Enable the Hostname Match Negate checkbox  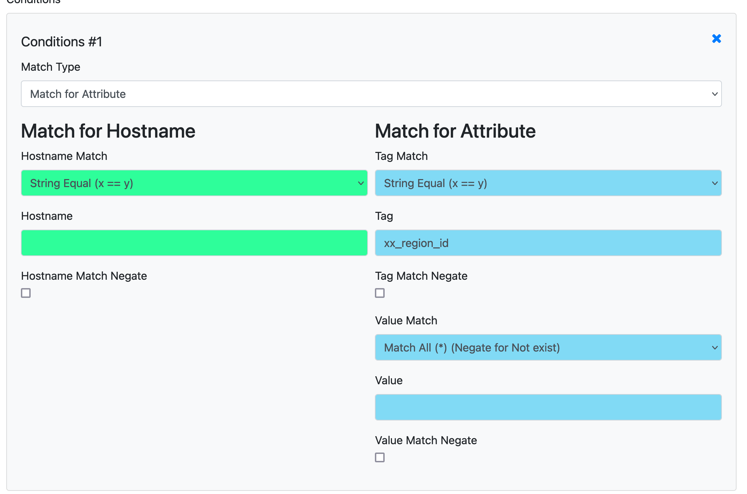pyautogui.click(x=26, y=293)
